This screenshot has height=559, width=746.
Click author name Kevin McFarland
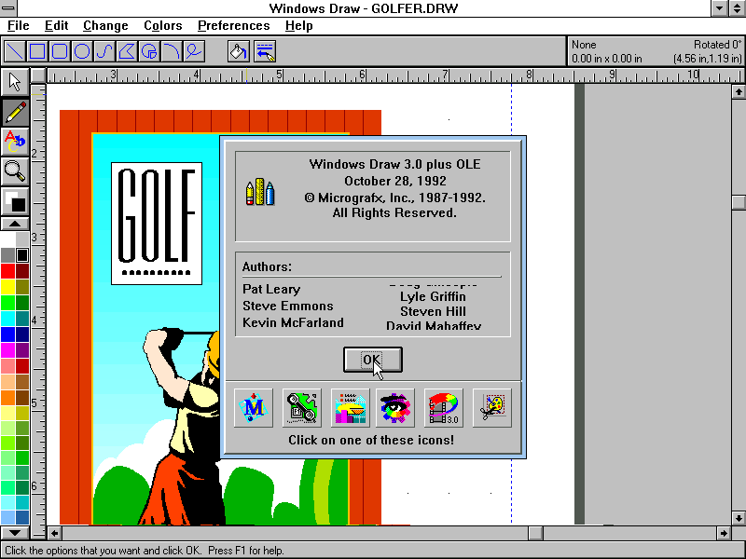pyautogui.click(x=293, y=322)
